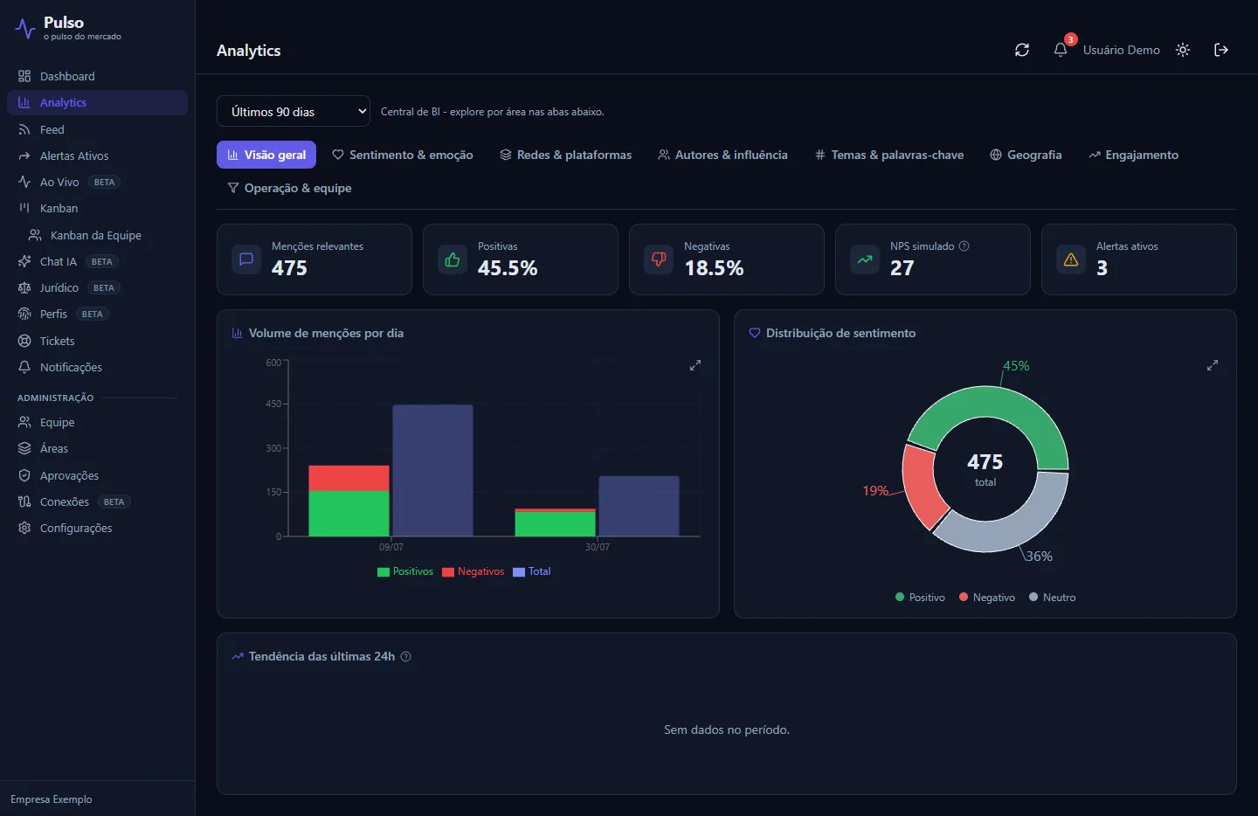Open Chat IA in the sidebar
The width and height of the screenshot is (1258, 816).
click(x=97, y=261)
